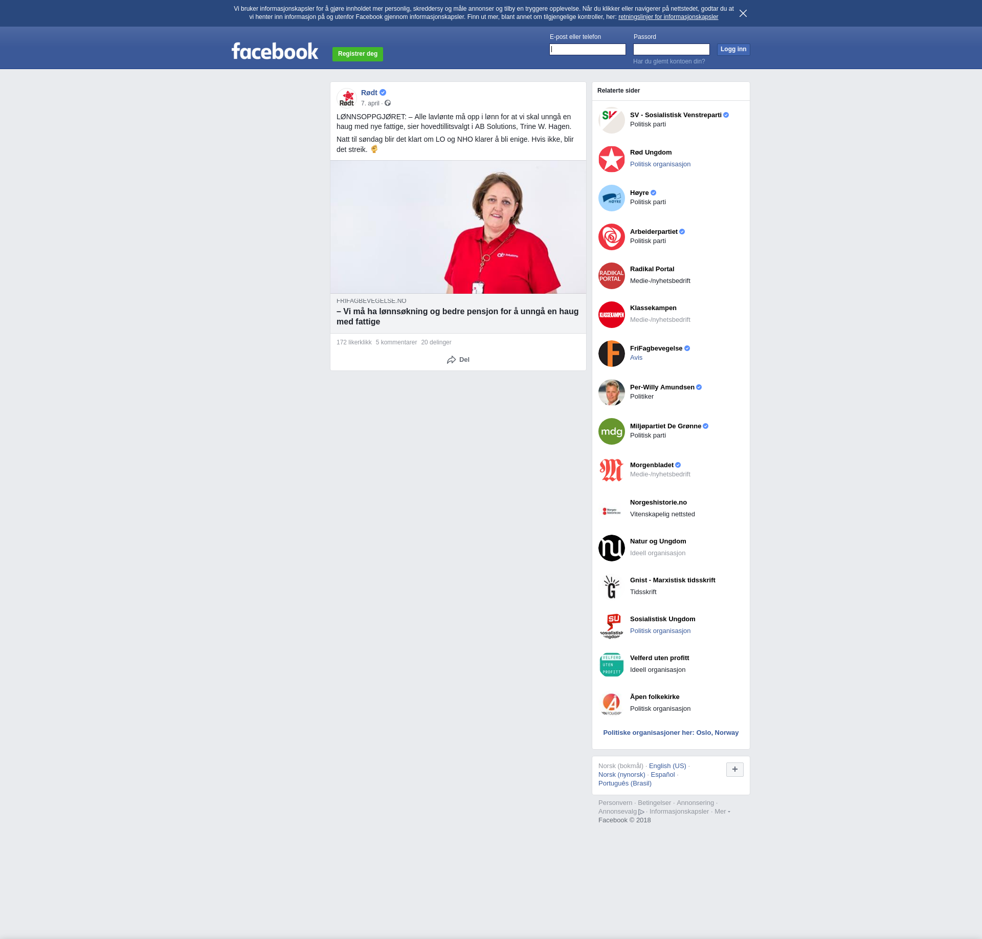Image resolution: width=982 pixels, height=939 pixels.
Task: Open Radikal Portal name link
Action: click(652, 269)
